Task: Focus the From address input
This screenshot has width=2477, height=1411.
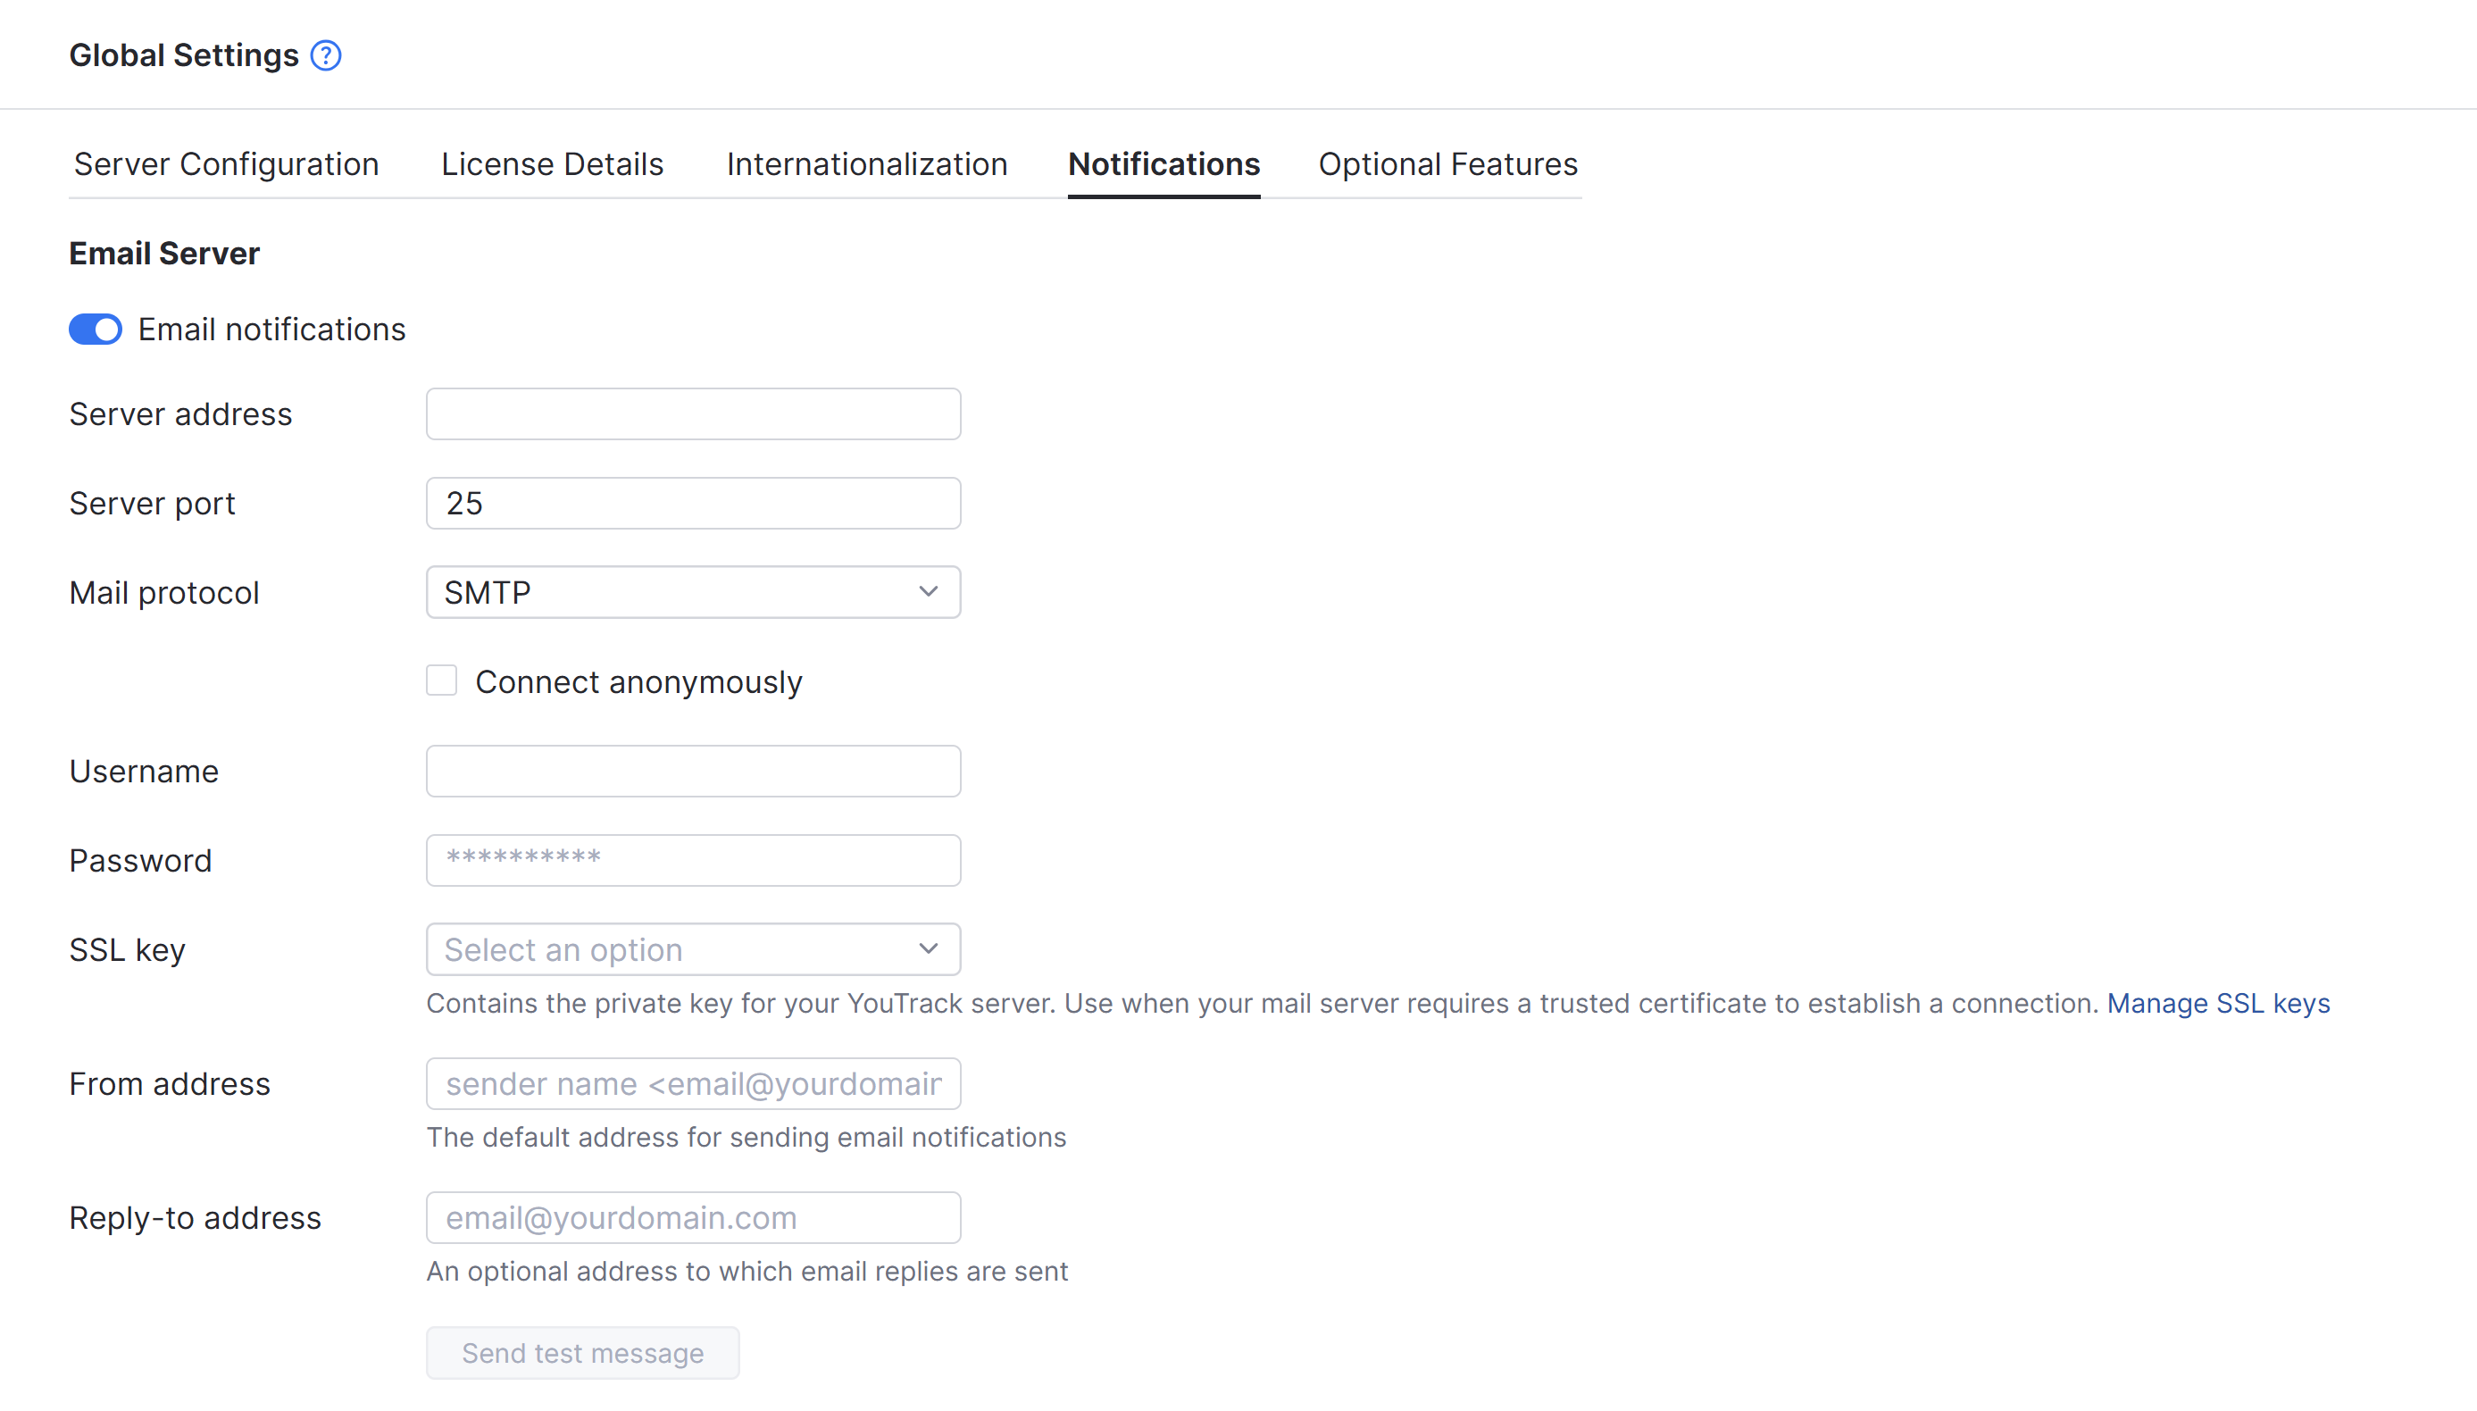Action: 692,1083
